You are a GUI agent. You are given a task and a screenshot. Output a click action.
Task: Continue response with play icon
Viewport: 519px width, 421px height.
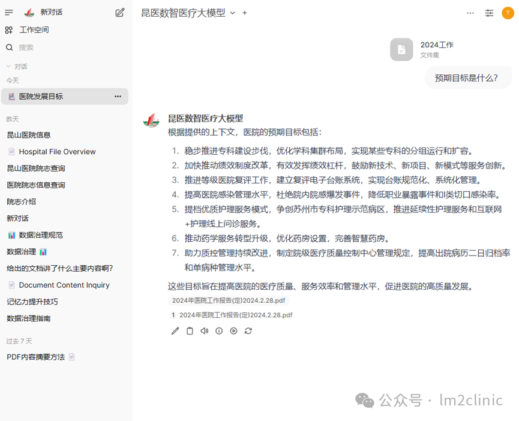233,331
